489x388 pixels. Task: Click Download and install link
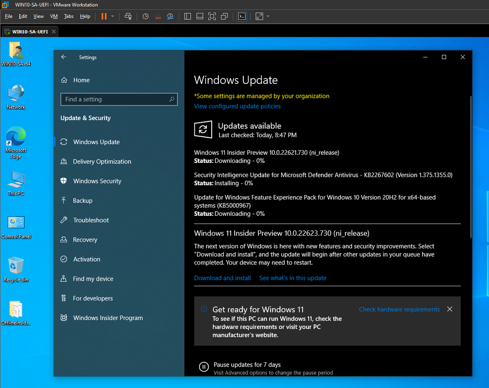[x=222, y=278]
